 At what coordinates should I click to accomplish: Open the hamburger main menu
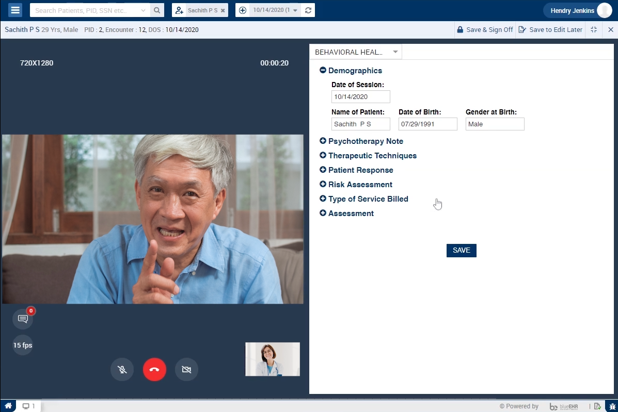click(x=15, y=10)
